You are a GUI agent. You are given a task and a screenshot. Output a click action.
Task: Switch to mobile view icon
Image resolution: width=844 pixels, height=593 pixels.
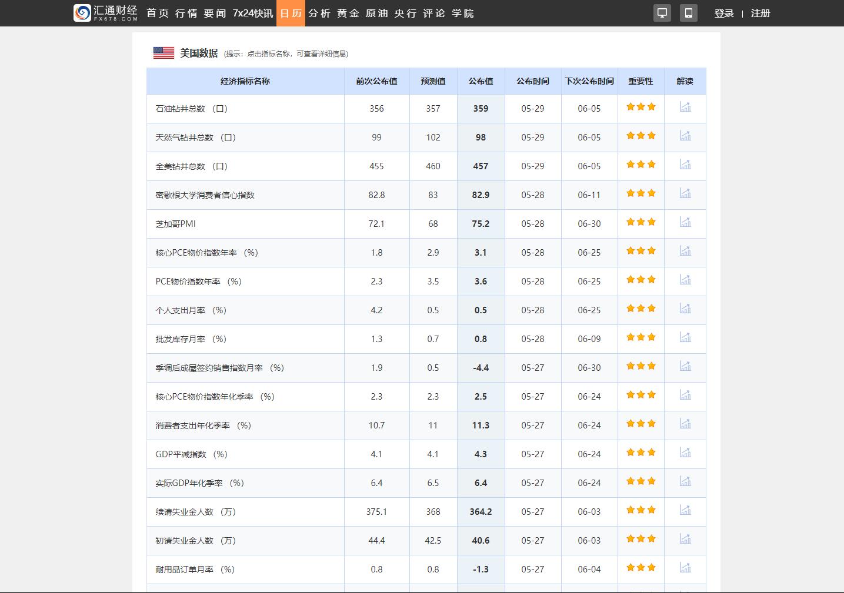688,13
